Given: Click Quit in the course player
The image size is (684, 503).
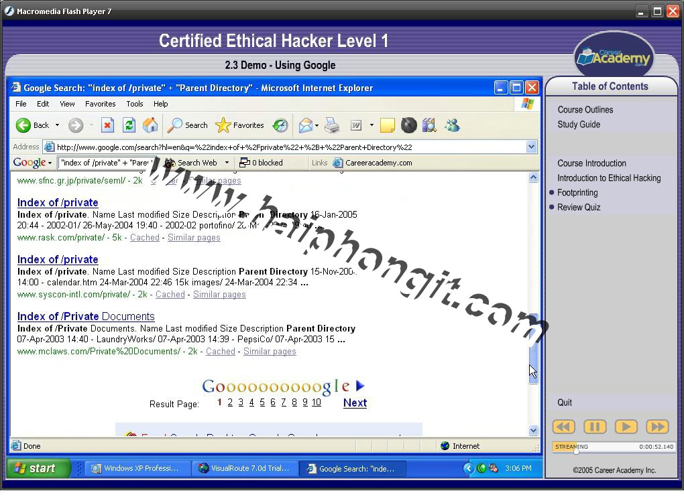Looking at the screenshot, I should click(564, 403).
